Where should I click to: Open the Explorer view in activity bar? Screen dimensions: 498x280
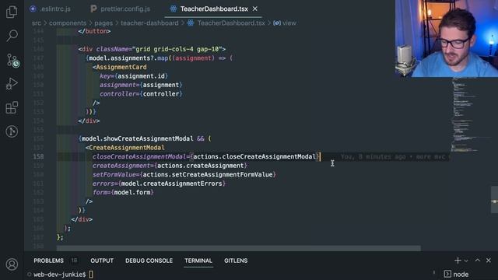click(12, 12)
